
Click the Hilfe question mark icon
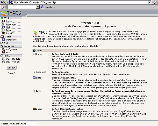pyautogui.click(x=2, y=56)
